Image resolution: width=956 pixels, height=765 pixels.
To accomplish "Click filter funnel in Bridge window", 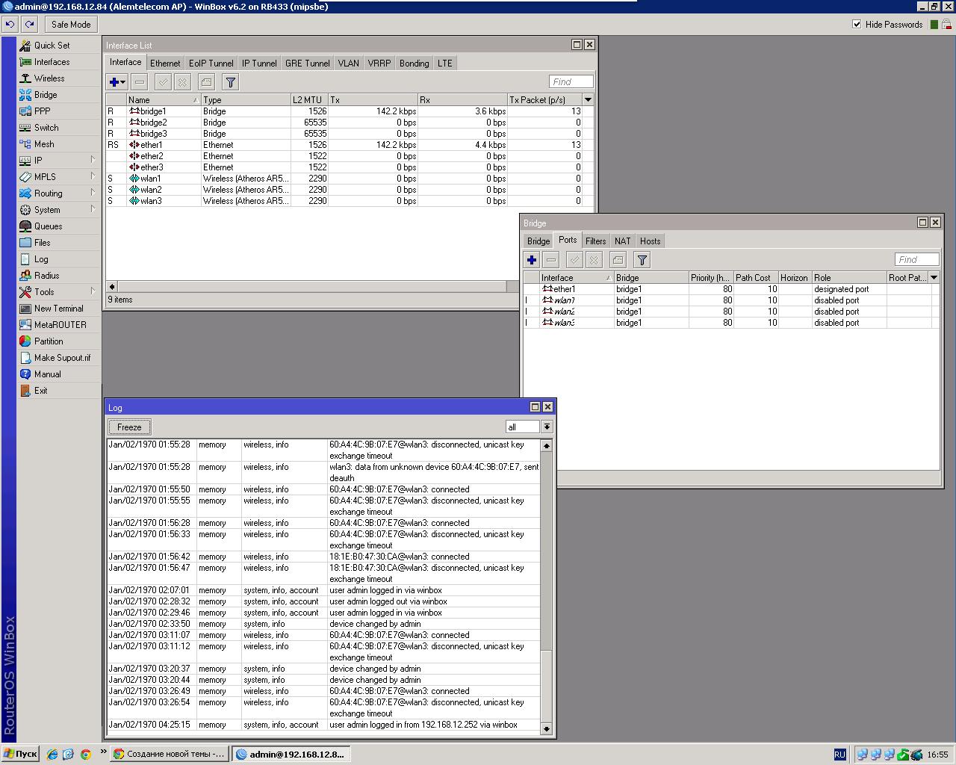I will coord(642,260).
